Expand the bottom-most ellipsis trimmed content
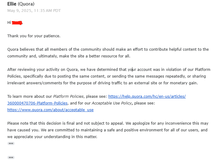 pyautogui.click(x=11, y=158)
